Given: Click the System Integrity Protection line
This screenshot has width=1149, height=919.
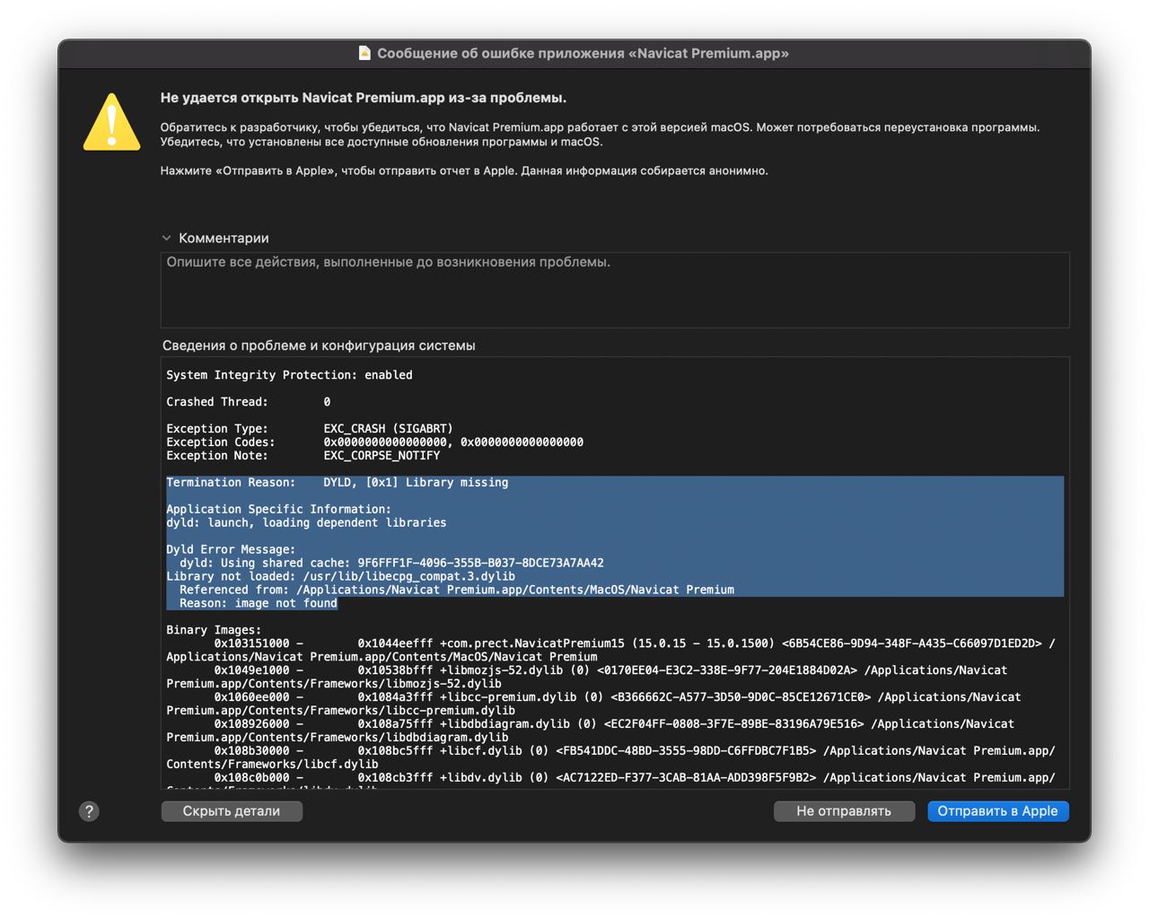Looking at the screenshot, I should [x=289, y=375].
